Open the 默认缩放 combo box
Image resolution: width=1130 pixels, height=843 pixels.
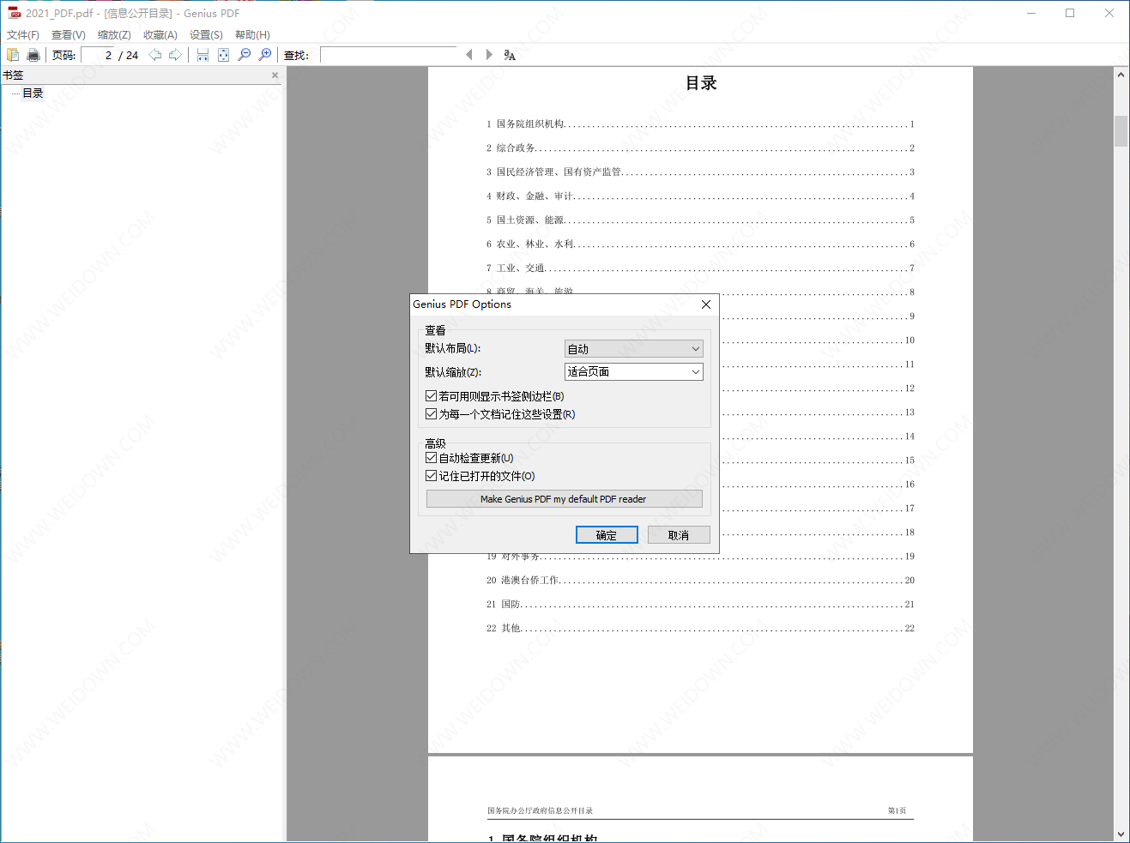tap(634, 371)
